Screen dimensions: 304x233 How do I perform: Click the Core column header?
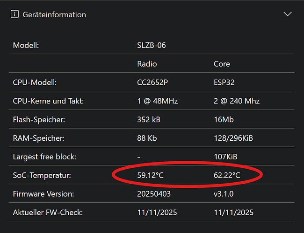(x=222, y=64)
